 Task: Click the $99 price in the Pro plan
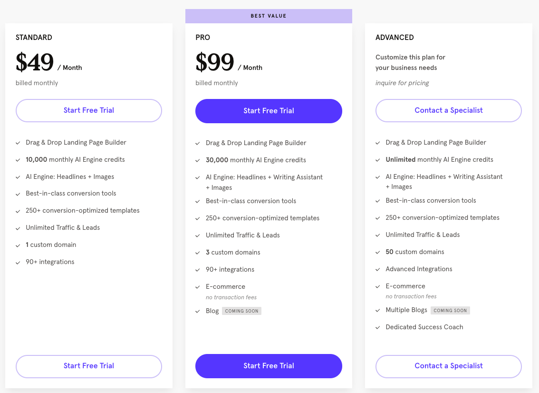[x=215, y=62]
